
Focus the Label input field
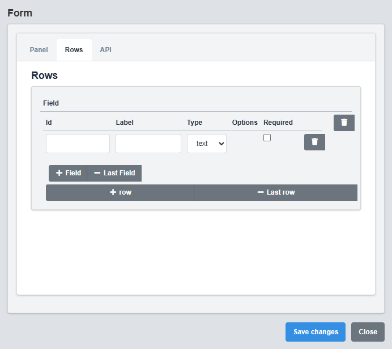[x=148, y=144]
